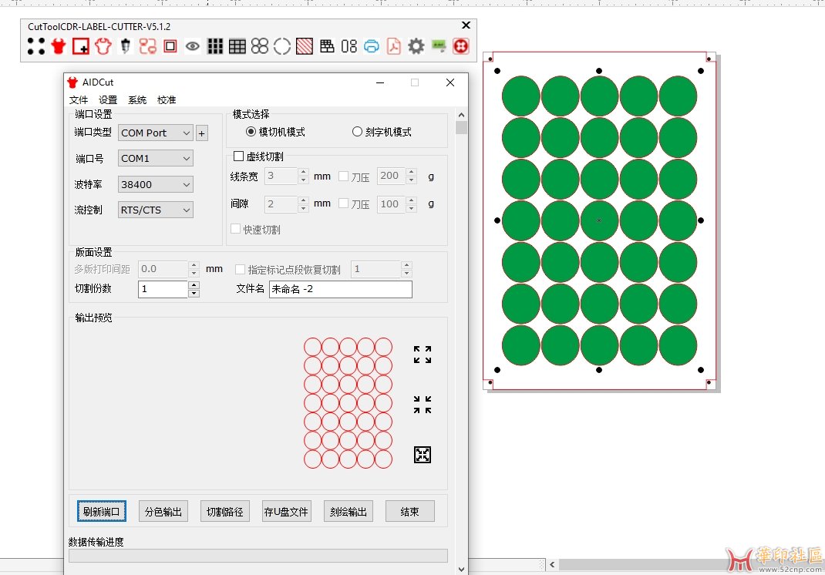Open the 流控制 RTS/CTS dropdown
This screenshot has width=825, height=575.
click(156, 210)
